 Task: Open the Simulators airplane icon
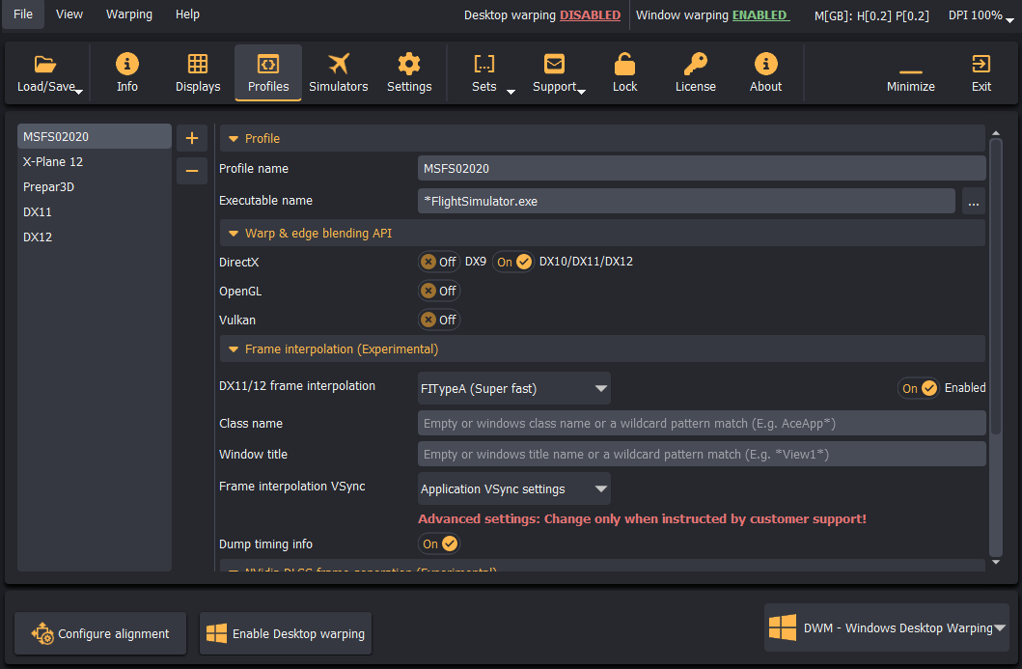tap(339, 64)
